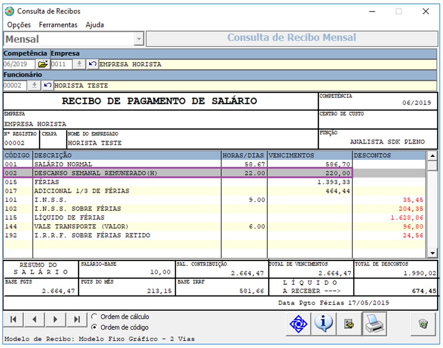Select the SALÁRIO NORMAL row
Image resolution: width=443 pixels, height=348 pixels.
pos(214,164)
